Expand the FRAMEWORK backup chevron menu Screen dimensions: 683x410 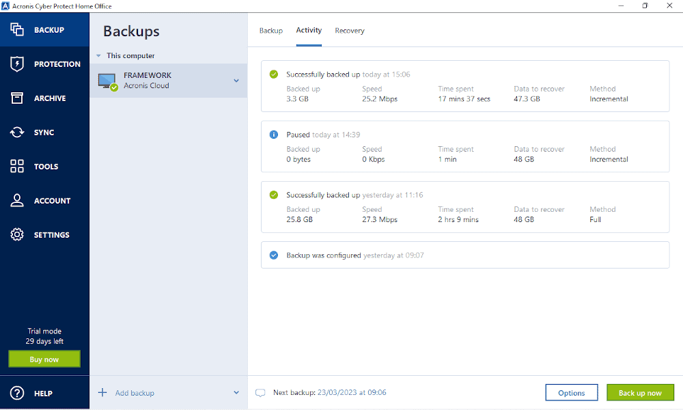click(x=236, y=81)
